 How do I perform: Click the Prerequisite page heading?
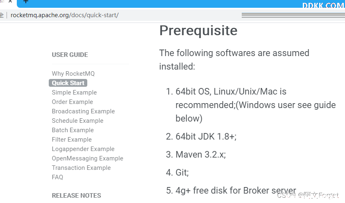198,30
